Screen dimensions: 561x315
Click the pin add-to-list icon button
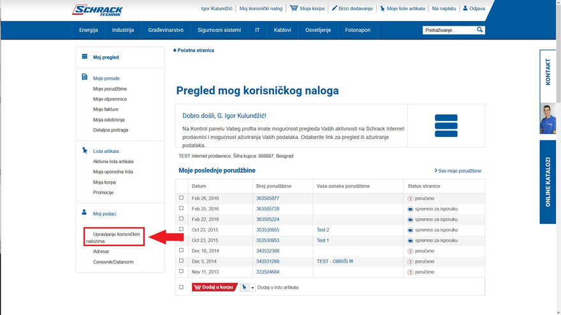[244, 287]
